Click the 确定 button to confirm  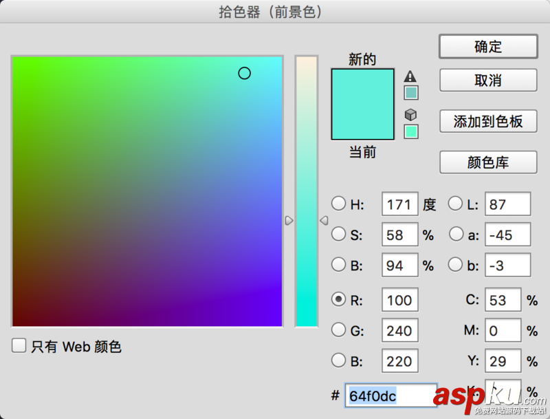tap(488, 46)
